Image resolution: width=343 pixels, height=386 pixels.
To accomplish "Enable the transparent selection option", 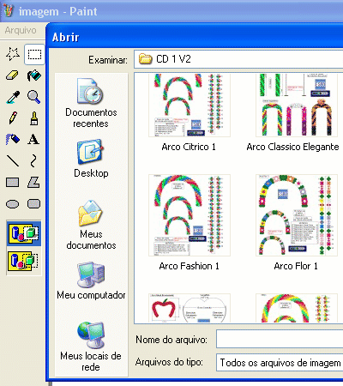I will pos(24,261).
